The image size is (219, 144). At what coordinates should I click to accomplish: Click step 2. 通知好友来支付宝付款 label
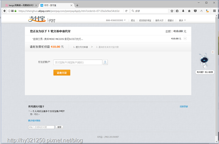(107, 47)
